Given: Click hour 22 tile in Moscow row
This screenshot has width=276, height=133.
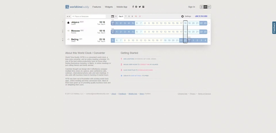Looking at the screenshot, I should click(x=201, y=32).
